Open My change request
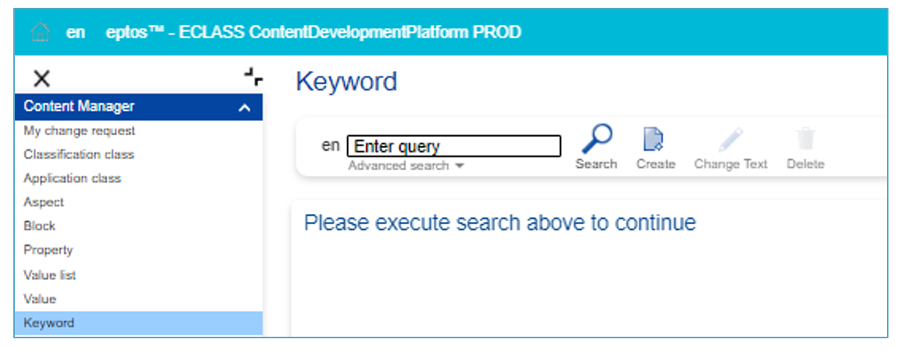The height and width of the screenshot is (350, 901). (x=79, y=130)
